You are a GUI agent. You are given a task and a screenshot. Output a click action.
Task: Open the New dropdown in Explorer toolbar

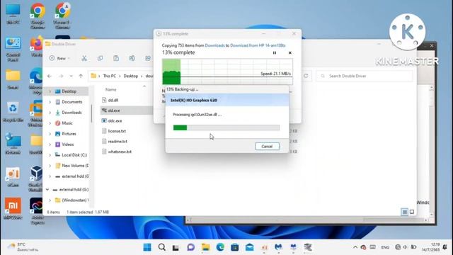(x=59, y=58)
